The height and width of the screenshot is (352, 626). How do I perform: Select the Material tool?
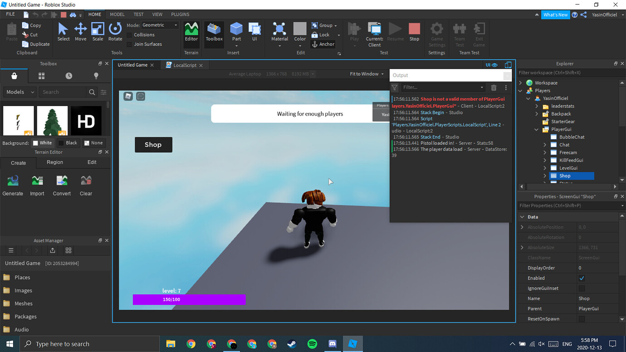coord(279,32)
